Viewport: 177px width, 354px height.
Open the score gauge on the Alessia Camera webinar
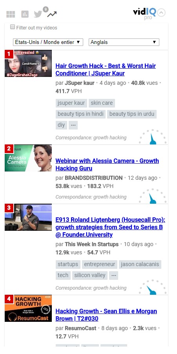click(153, 196)
